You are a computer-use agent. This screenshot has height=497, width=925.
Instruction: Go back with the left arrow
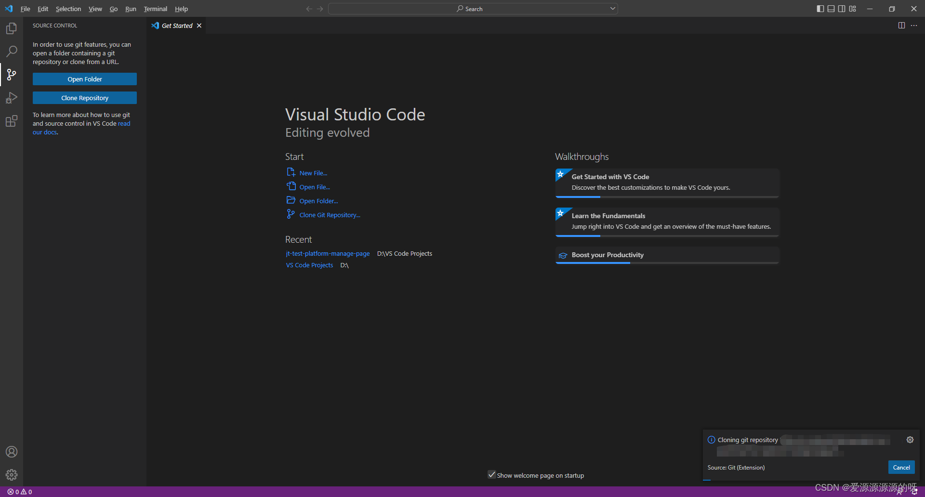309,9
